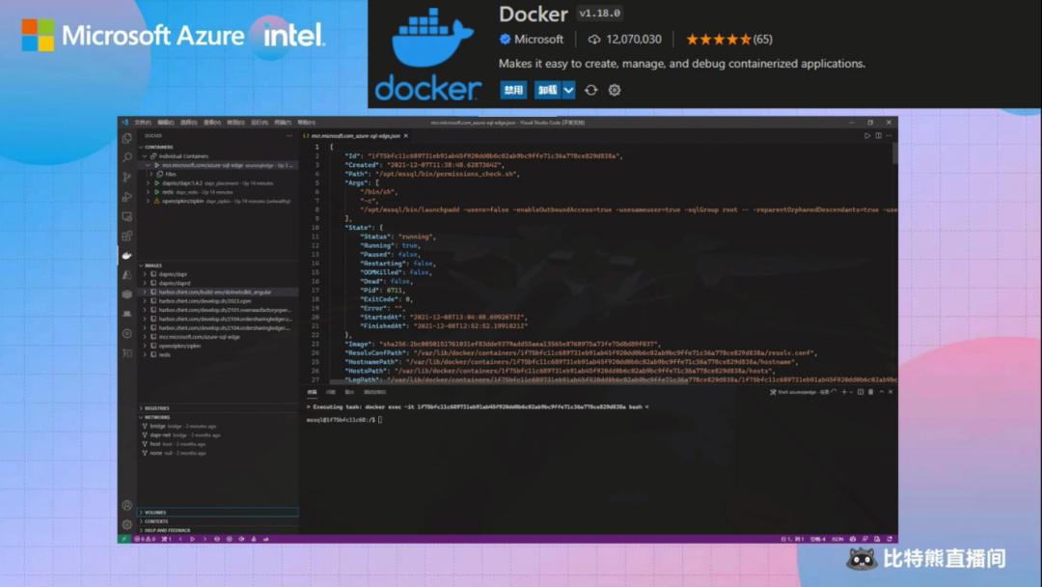Open the View (查看) menu
The image size is (1042, 587).
pyautogui.click(x=212, y=123)
